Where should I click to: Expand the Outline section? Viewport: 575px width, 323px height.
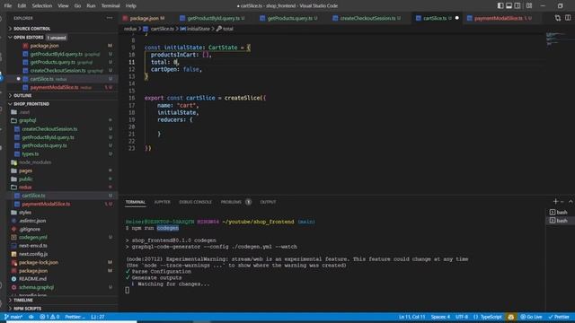coord(22,96)
